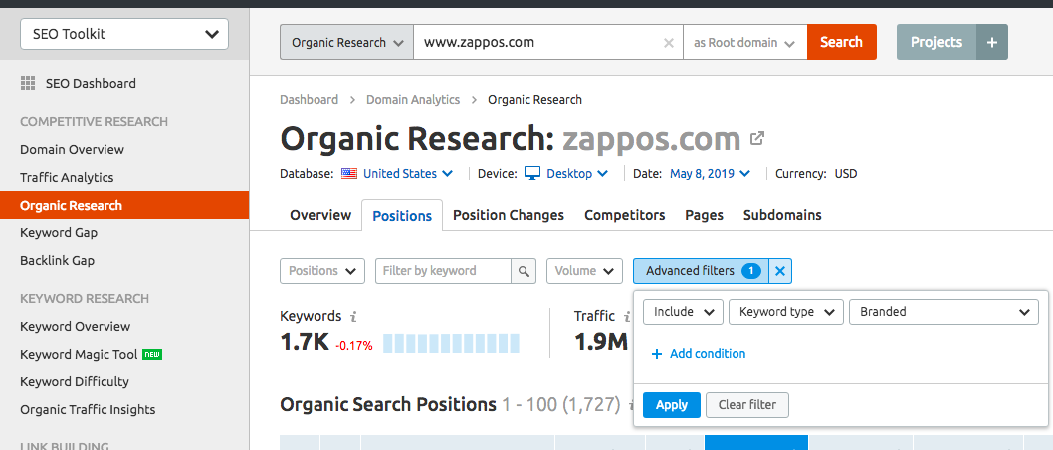Click the info icon next to Traffic
The image size is (1053, 450).
pos(627,316)
